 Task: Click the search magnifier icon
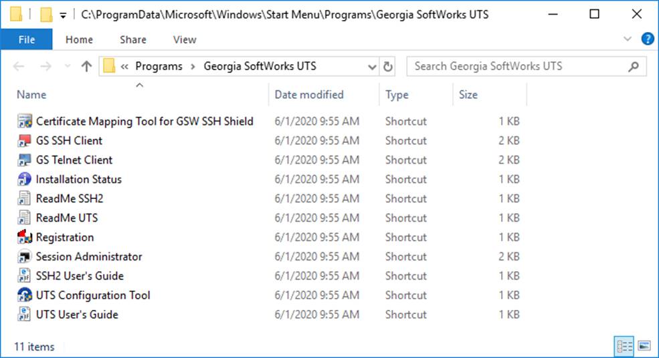[634, 66]
